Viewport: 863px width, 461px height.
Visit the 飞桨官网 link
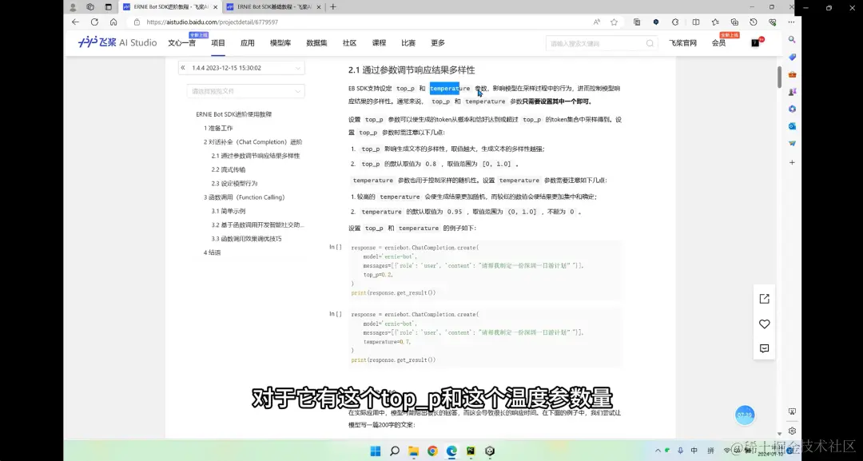[x=682, y=43]
